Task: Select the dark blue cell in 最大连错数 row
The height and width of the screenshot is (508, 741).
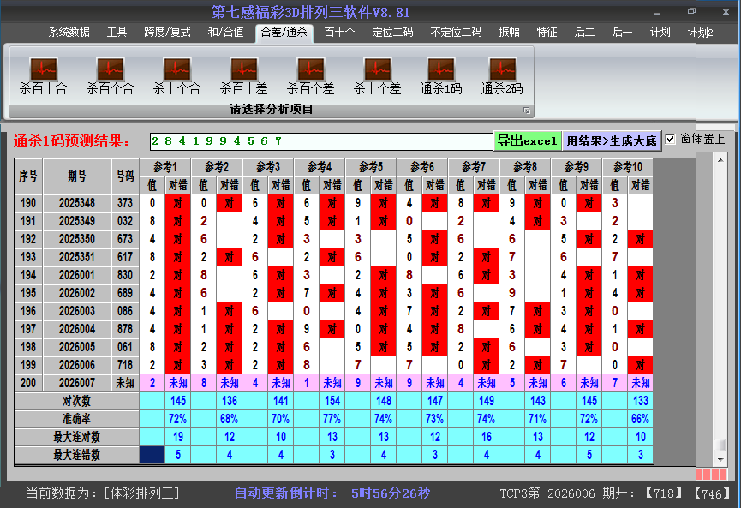Action: point(152,455)
